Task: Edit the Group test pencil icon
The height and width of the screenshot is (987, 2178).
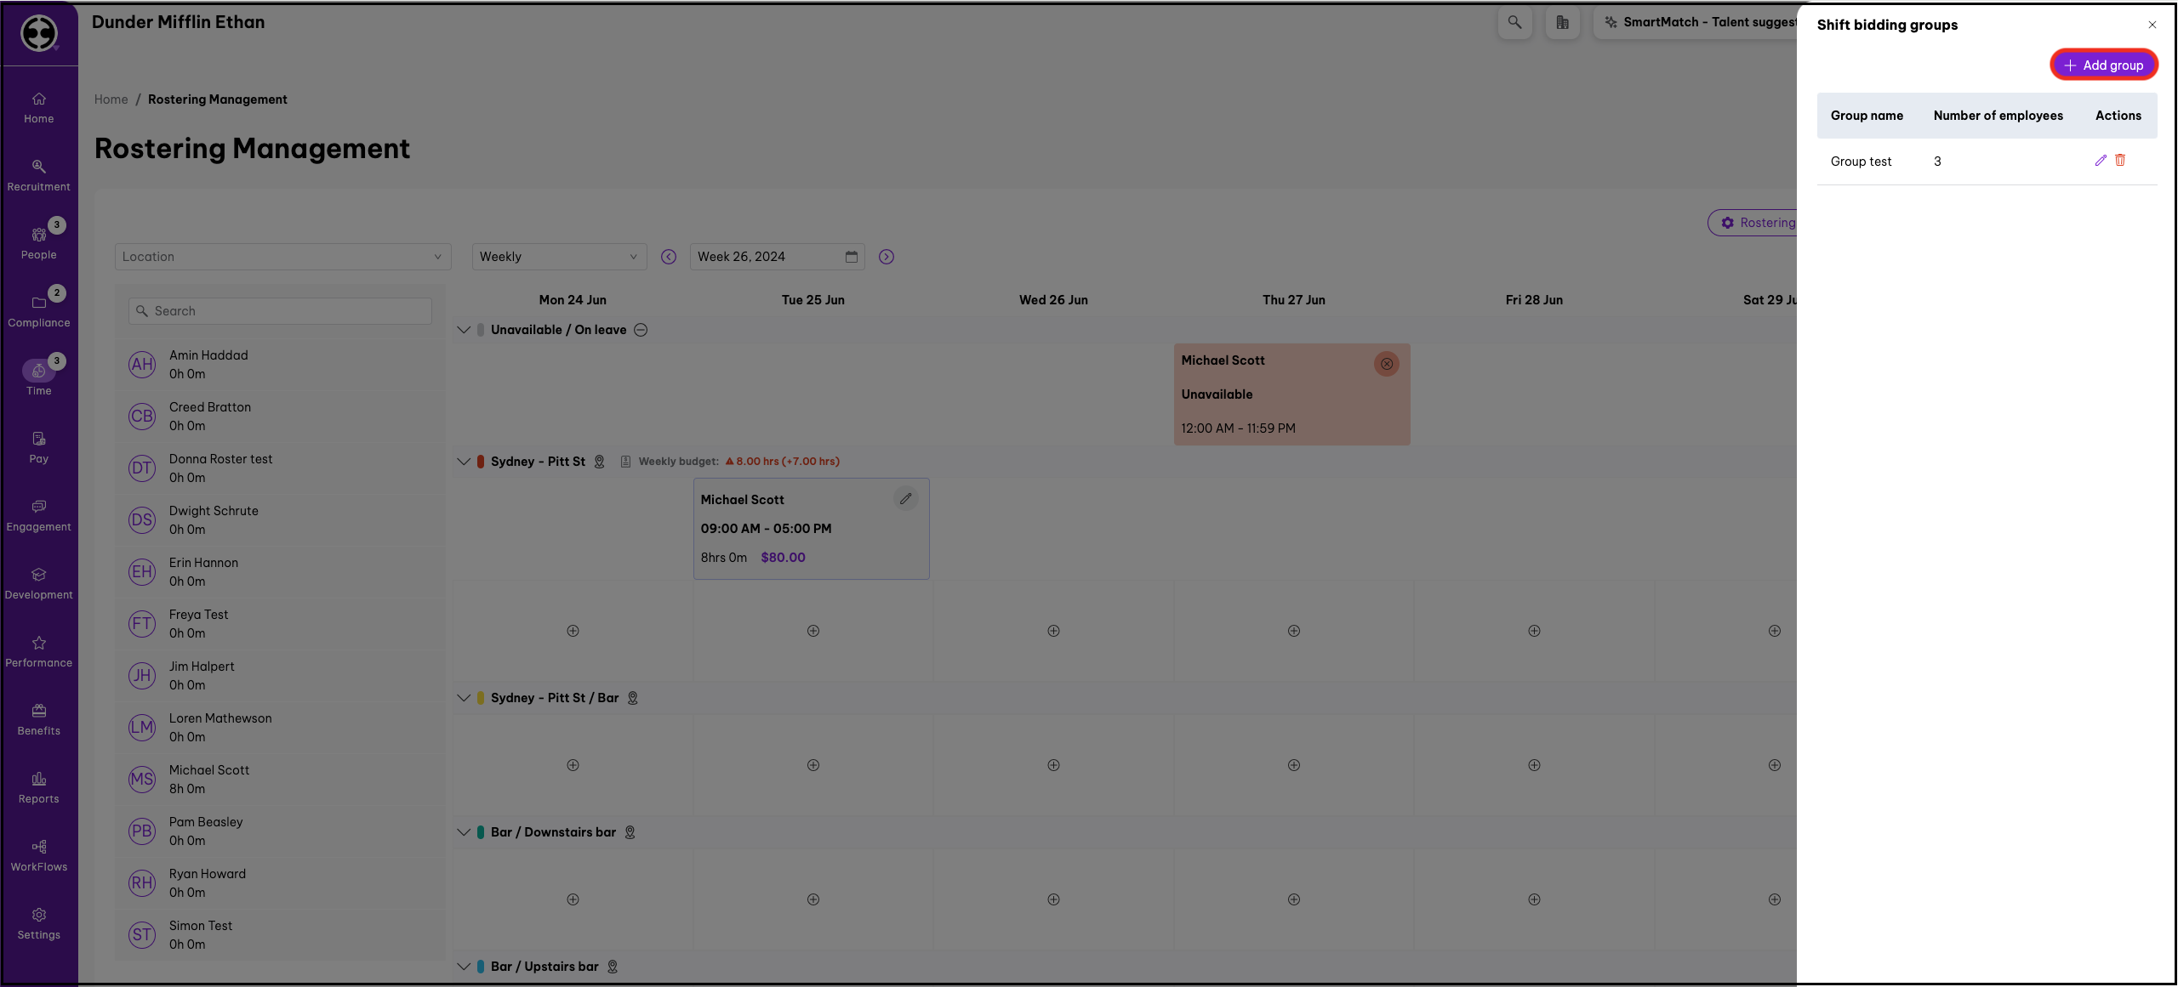Action: (2101, 161)
